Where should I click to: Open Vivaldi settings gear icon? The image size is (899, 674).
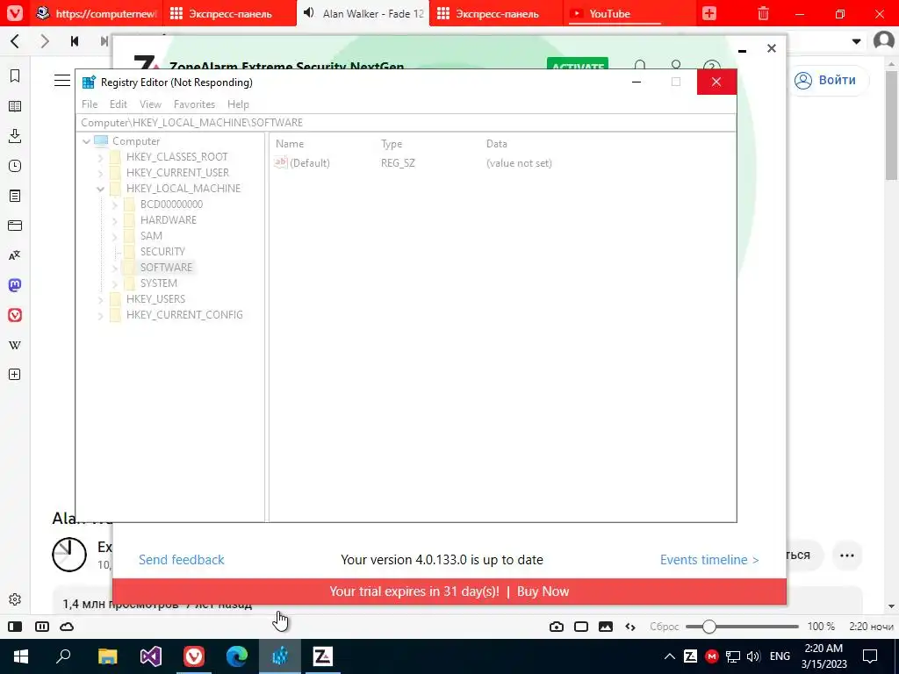[15, 599]
